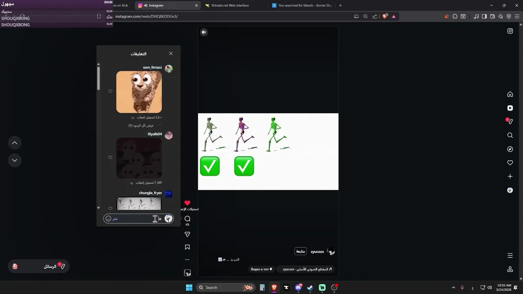Screen dimensions: 523x294
Task: Close the Instagram browser tab
Action: [196, 5]
